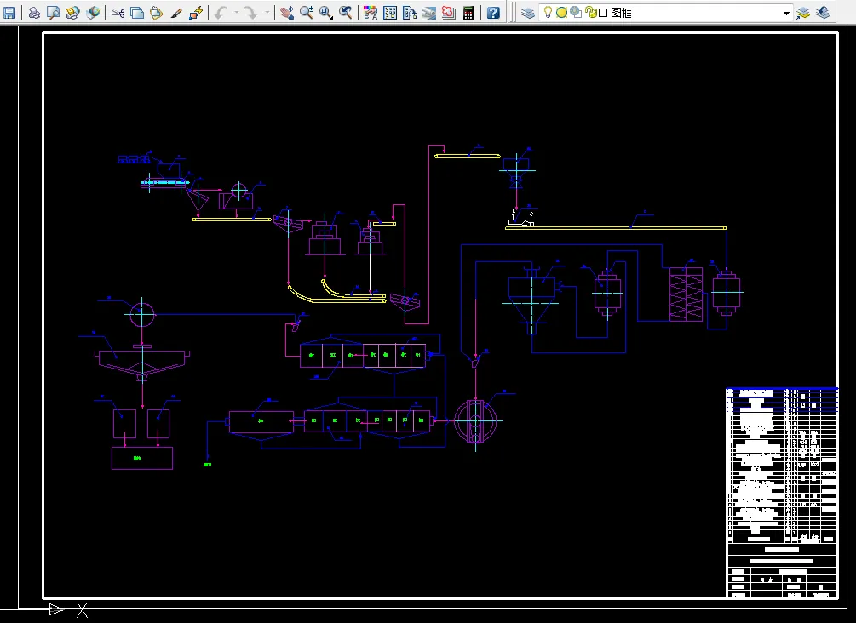Activate the Pan hand tool

pyautogui.click(x=287, y=12)
